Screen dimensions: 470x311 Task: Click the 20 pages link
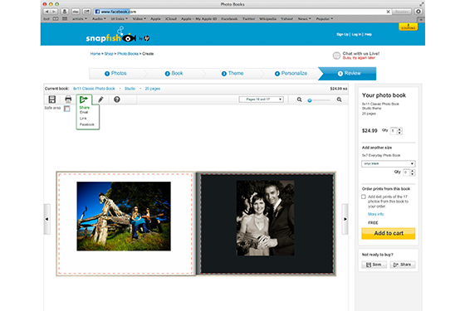[153, 89]
